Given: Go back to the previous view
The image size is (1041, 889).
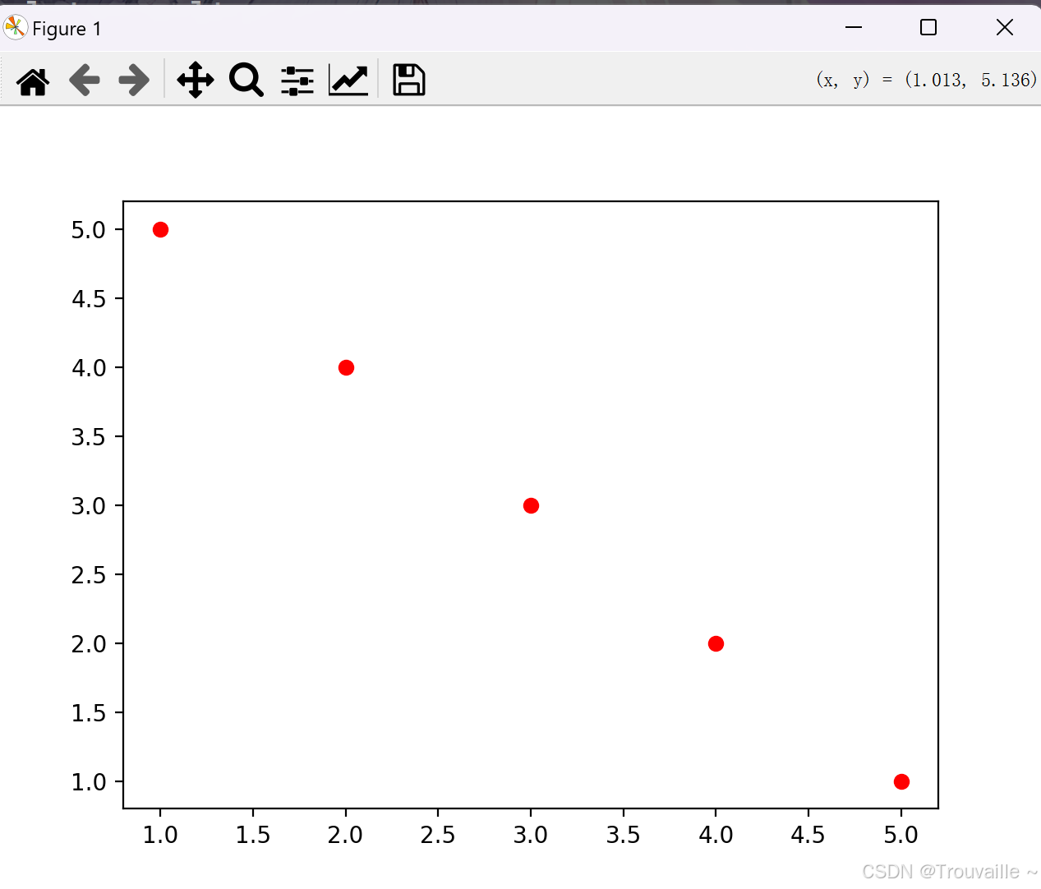Looking at the screenshot, I should coord(84,81).
